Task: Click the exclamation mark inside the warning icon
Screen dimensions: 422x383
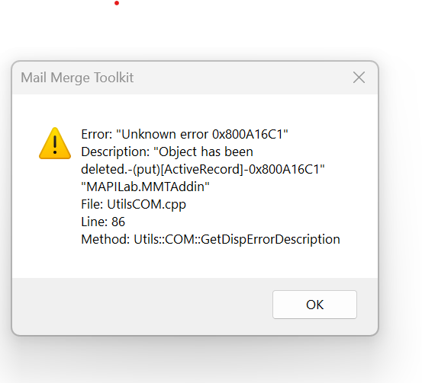Action: (55, 145)
